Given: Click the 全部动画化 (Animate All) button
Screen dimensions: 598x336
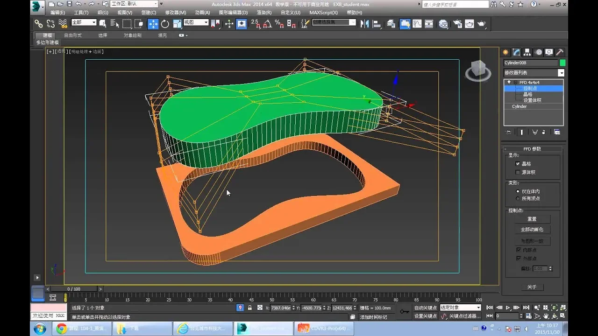Looking at the screenshot, I should click(x=532, y=230).
